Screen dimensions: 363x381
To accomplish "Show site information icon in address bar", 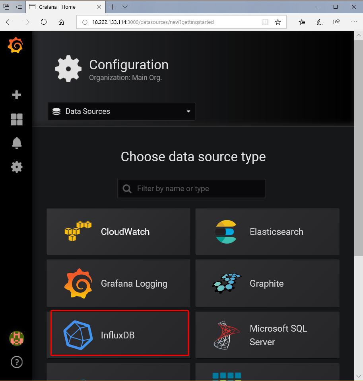I will [x=85, y=22].
